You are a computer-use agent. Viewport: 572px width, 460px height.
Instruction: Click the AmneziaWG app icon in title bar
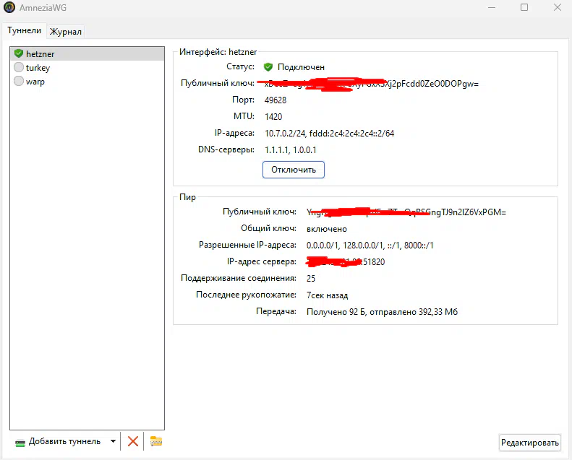point(9,7)
